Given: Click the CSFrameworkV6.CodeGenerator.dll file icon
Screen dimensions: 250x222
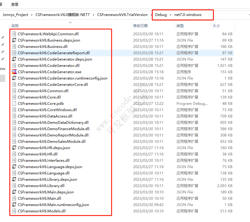Looking at the screenshot, I should pyautogui.click(x=14, y=66).
